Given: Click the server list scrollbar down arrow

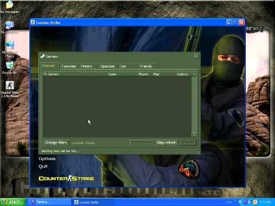Looking at the screenshot, I should (194, 135).
